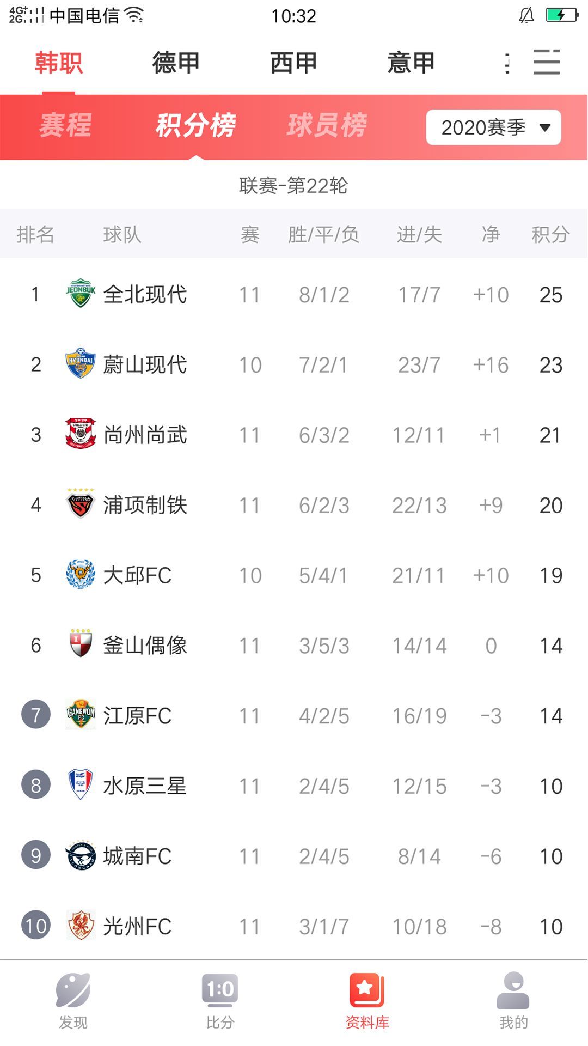Screen dimensions: 588x1046
Task: Open 尚州尚武 team name link
Action: tap(145, 435)
